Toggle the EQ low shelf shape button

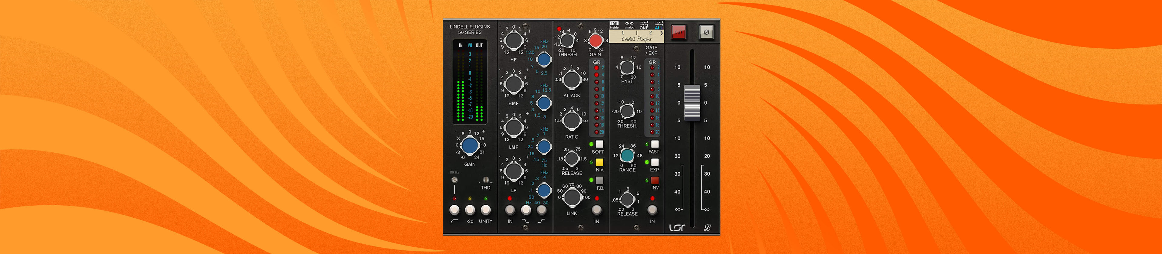[x=526, y=210]
